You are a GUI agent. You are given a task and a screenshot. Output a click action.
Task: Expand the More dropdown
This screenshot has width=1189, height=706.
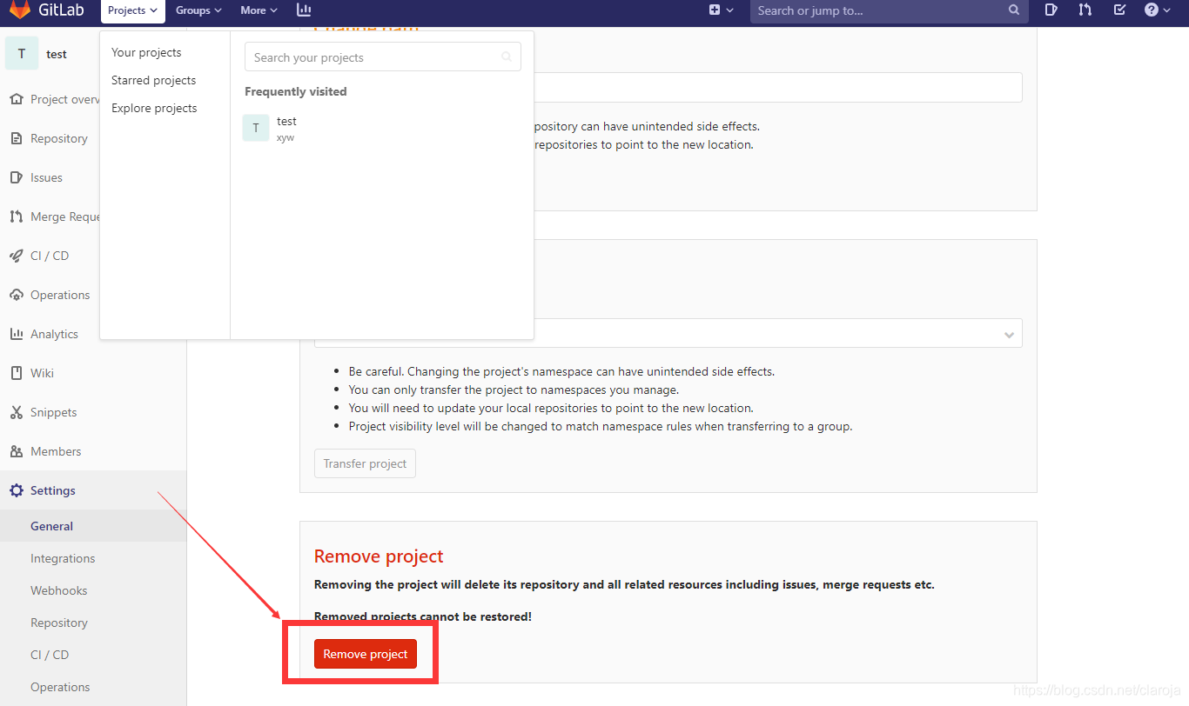click(x=259, y=10)
